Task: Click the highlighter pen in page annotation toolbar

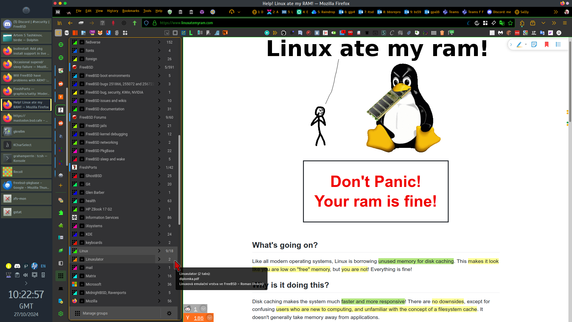Action: click(x=519, y=44)
